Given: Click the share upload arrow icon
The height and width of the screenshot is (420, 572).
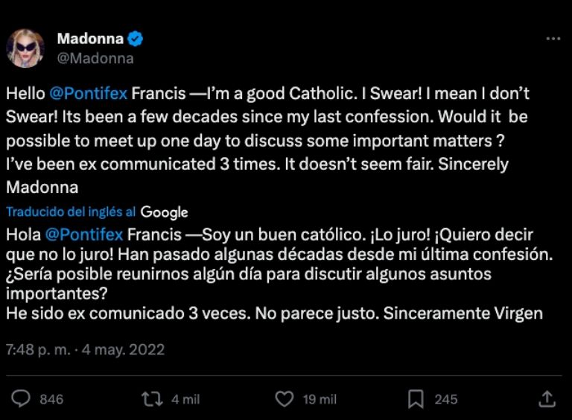Looking at the screenshot, I should pyautogui.click(x=547, y=399).
